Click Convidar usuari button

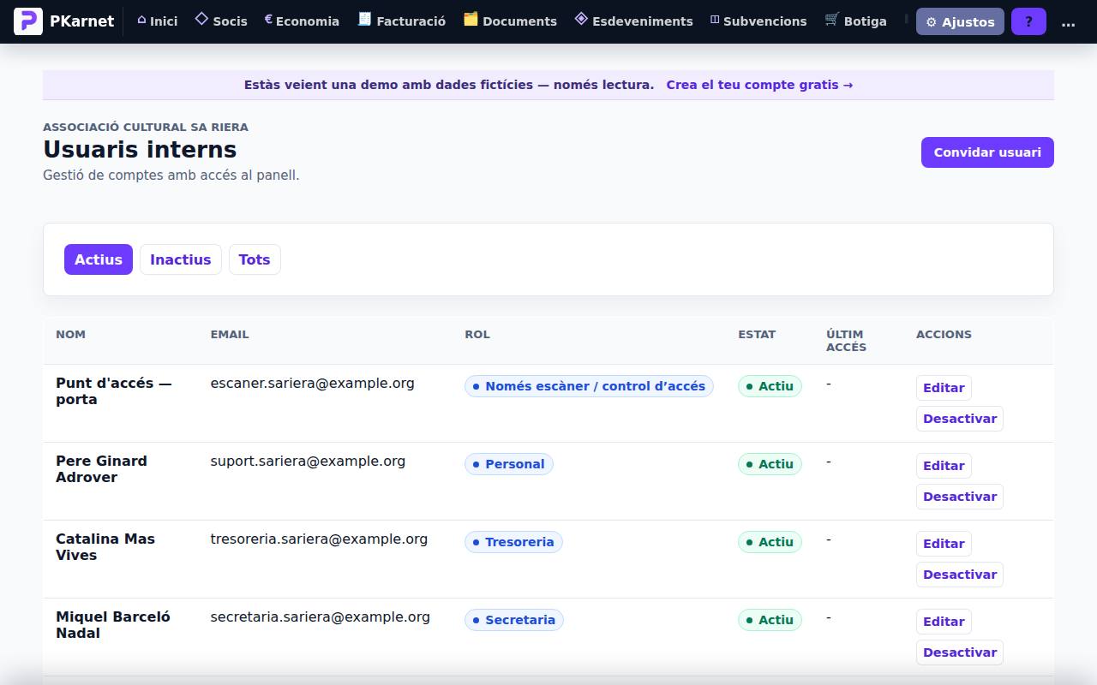(x=987, y=152)
